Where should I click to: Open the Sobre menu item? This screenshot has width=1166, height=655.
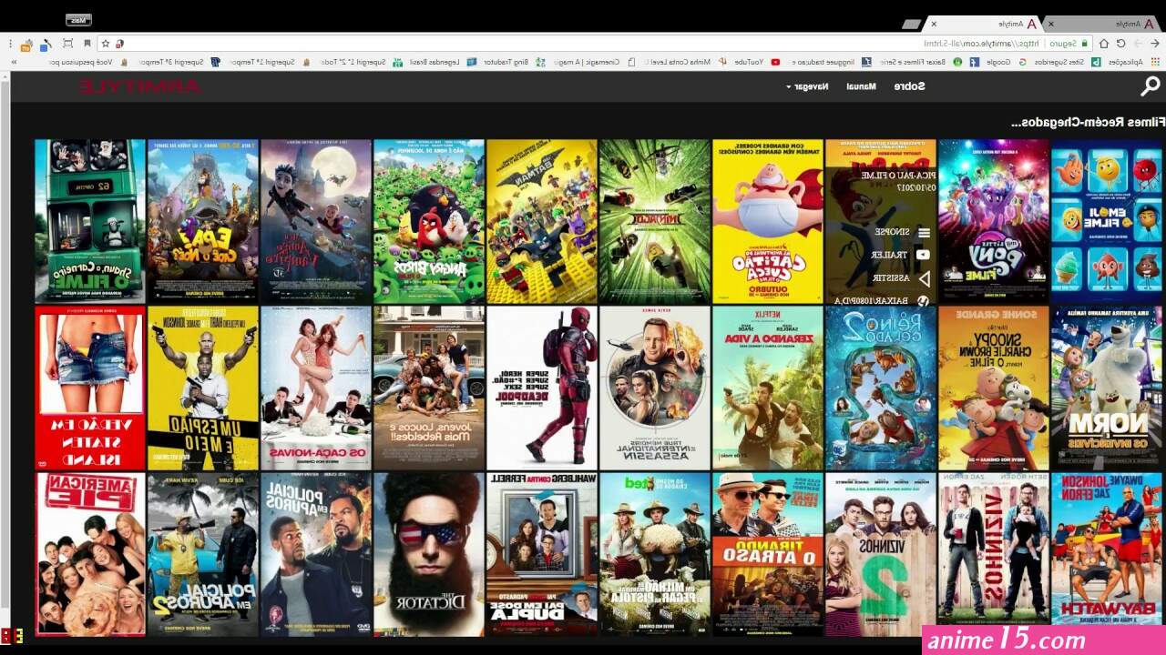click(909, 86)
